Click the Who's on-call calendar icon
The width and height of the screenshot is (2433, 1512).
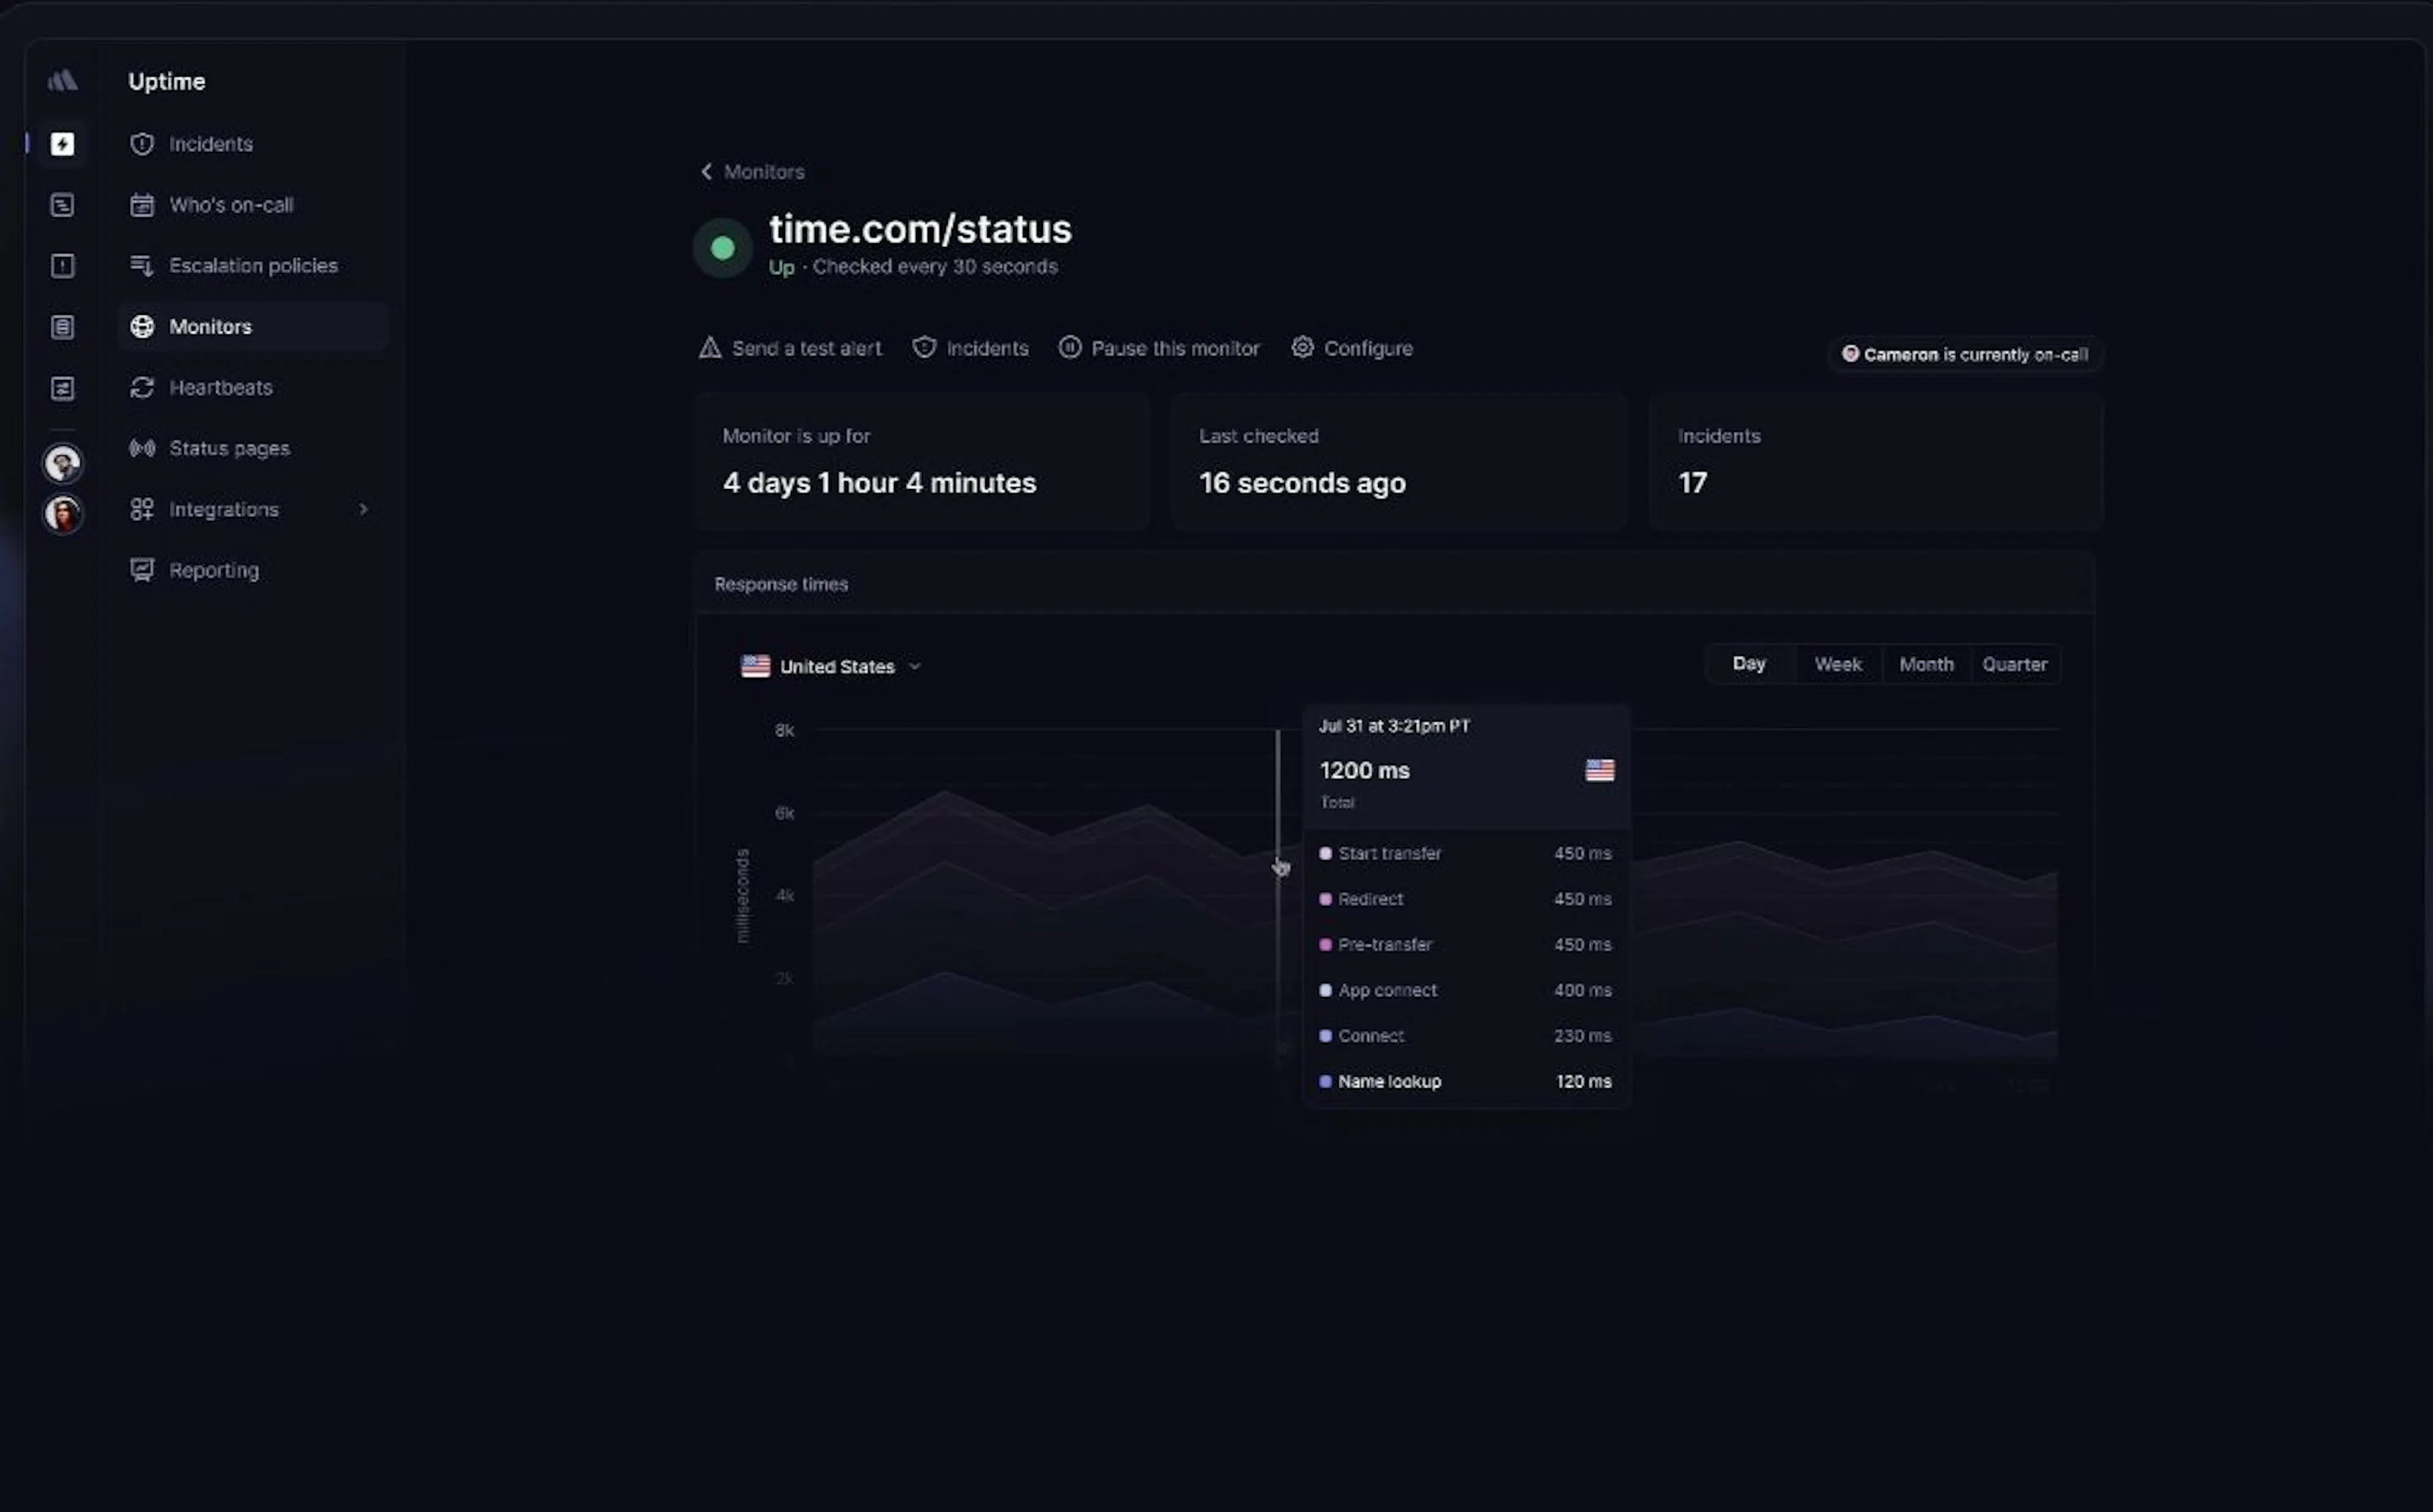click(142, 205)
